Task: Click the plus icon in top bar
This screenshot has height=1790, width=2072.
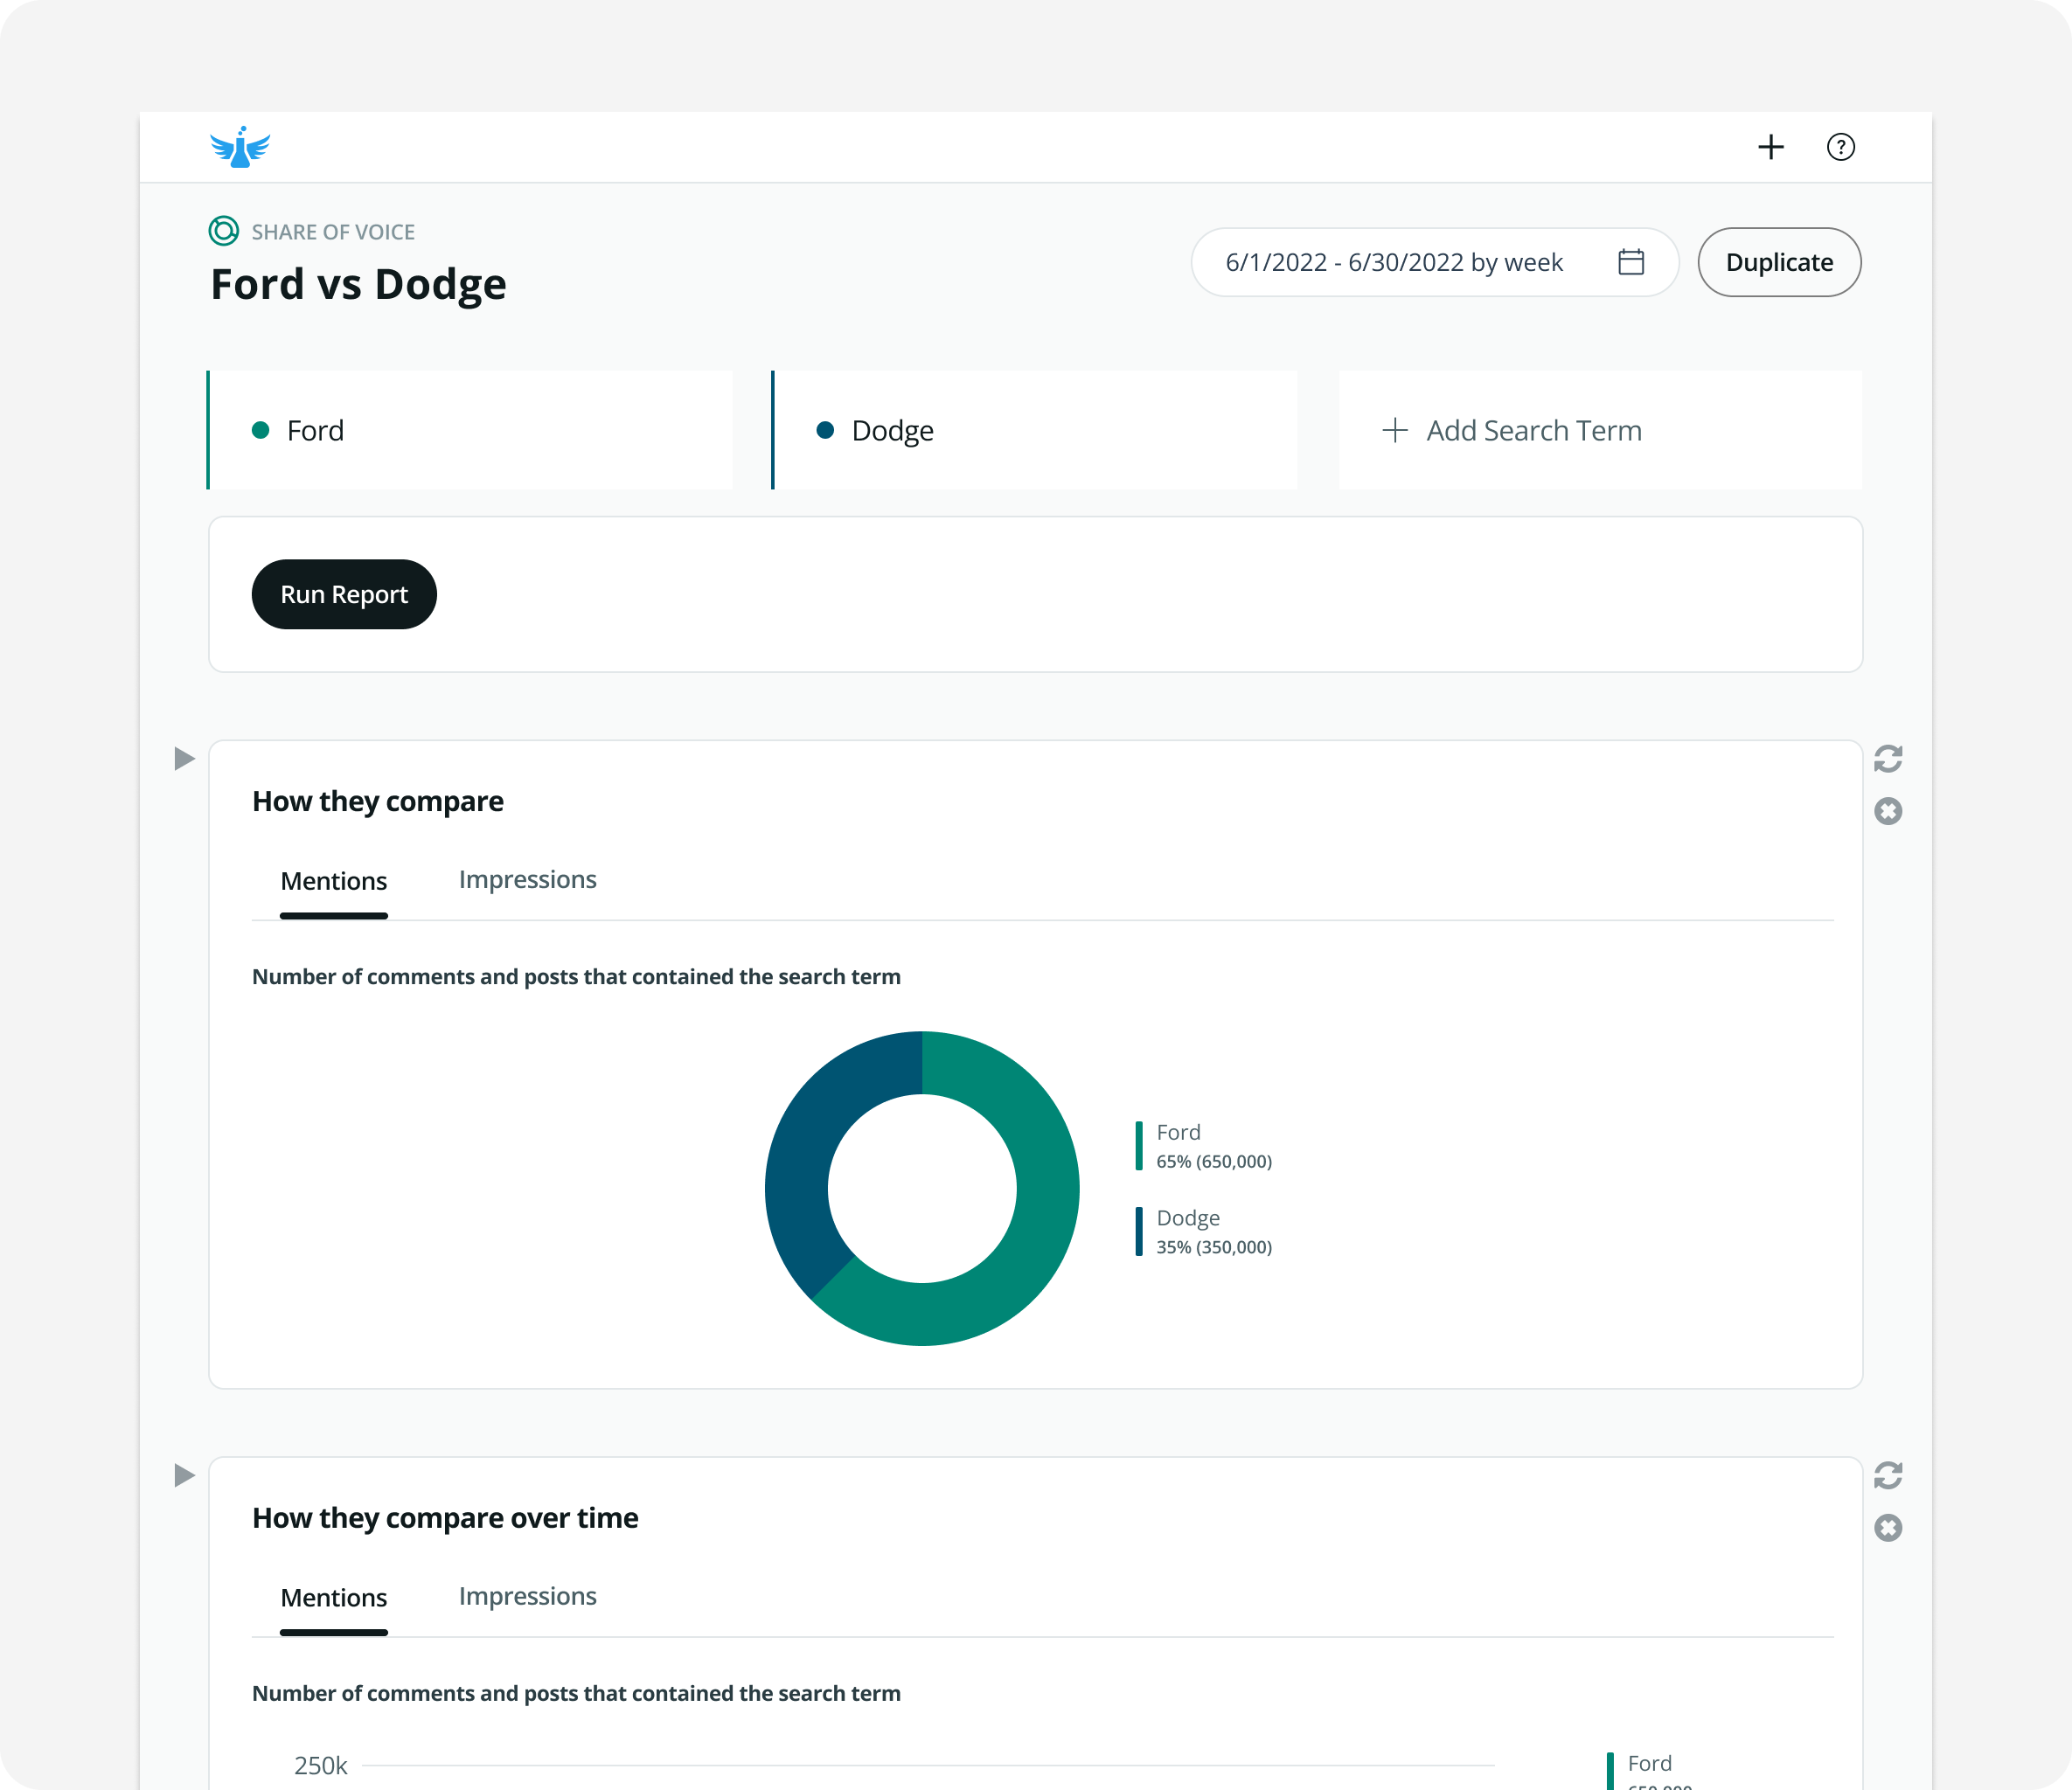Action: [1771, 147]
